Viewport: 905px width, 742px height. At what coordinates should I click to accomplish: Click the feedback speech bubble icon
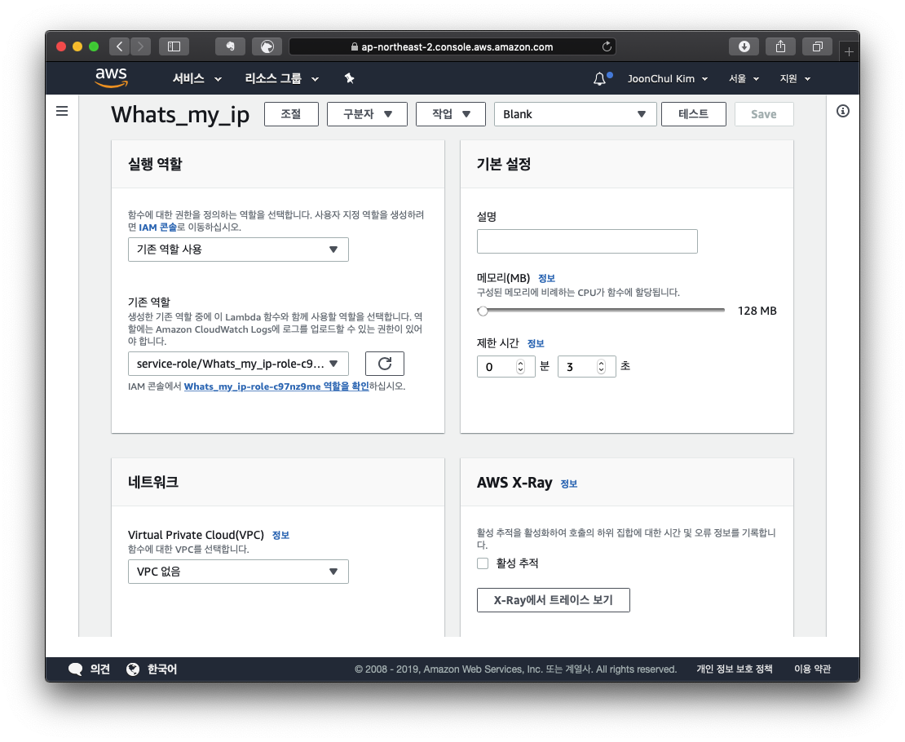pos(75,669)
